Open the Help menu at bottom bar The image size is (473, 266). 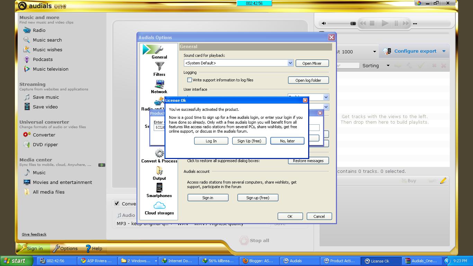(94, 248)
